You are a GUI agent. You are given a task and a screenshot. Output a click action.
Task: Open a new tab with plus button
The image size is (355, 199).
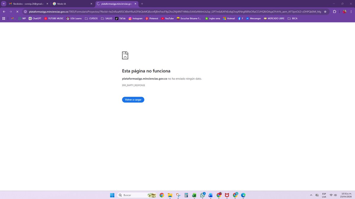(x=142, y=4)
